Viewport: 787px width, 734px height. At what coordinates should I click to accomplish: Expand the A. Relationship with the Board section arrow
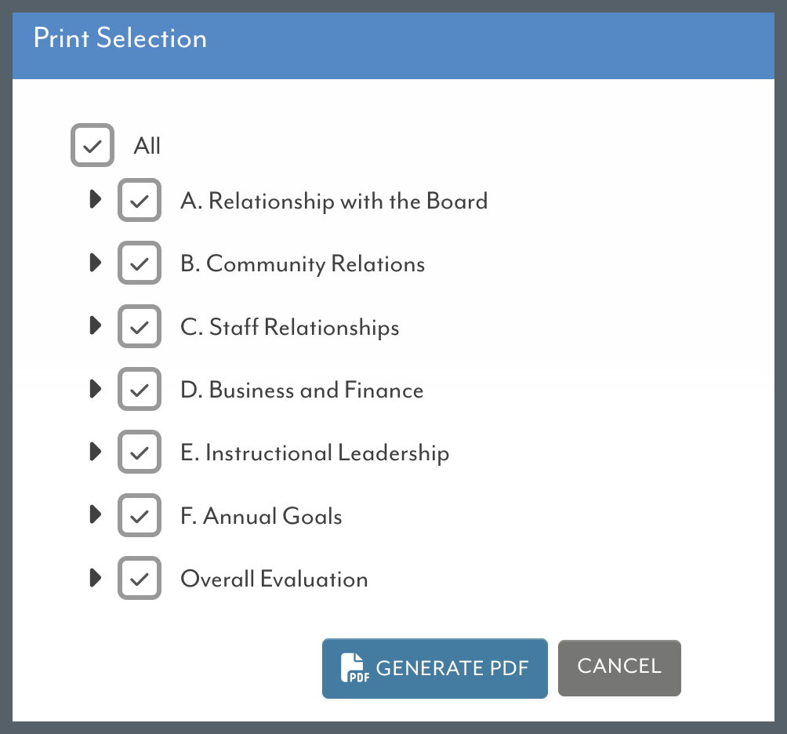pyautogui.click(x=96, y=199)
